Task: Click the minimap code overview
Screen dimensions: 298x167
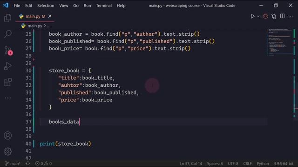Action: [280, 42]
